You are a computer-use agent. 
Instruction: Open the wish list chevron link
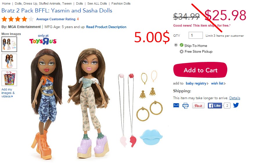point(218,83)
